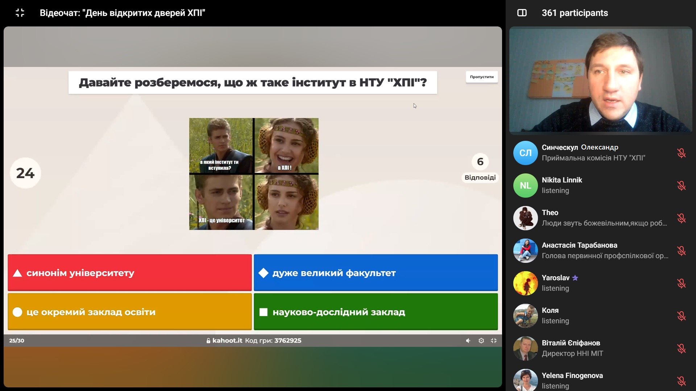Select red answer синонім університету
This screenshot has width=696, height=391.
pyautogui.click(x=130, y=273)
